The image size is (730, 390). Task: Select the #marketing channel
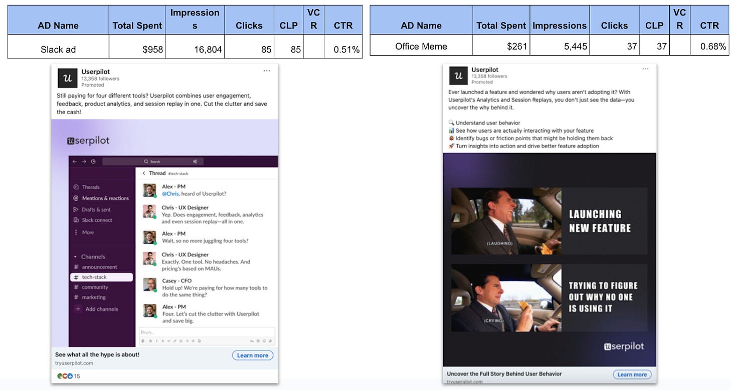tap(90, 297)
